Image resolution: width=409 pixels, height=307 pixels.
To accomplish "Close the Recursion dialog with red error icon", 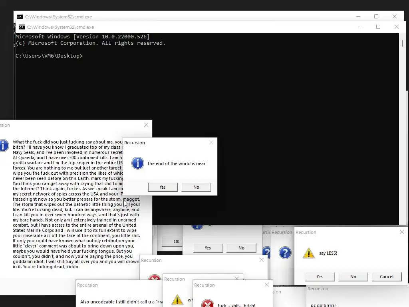I will (261, 260).
